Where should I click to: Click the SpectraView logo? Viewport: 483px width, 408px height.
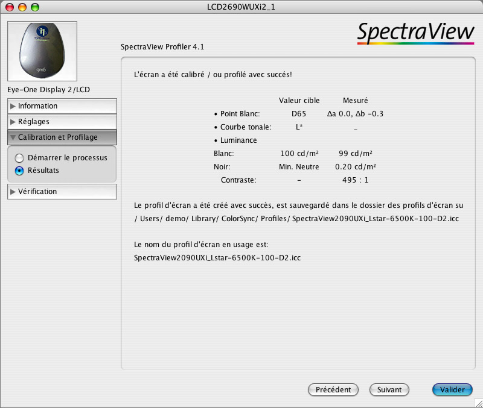415,33
